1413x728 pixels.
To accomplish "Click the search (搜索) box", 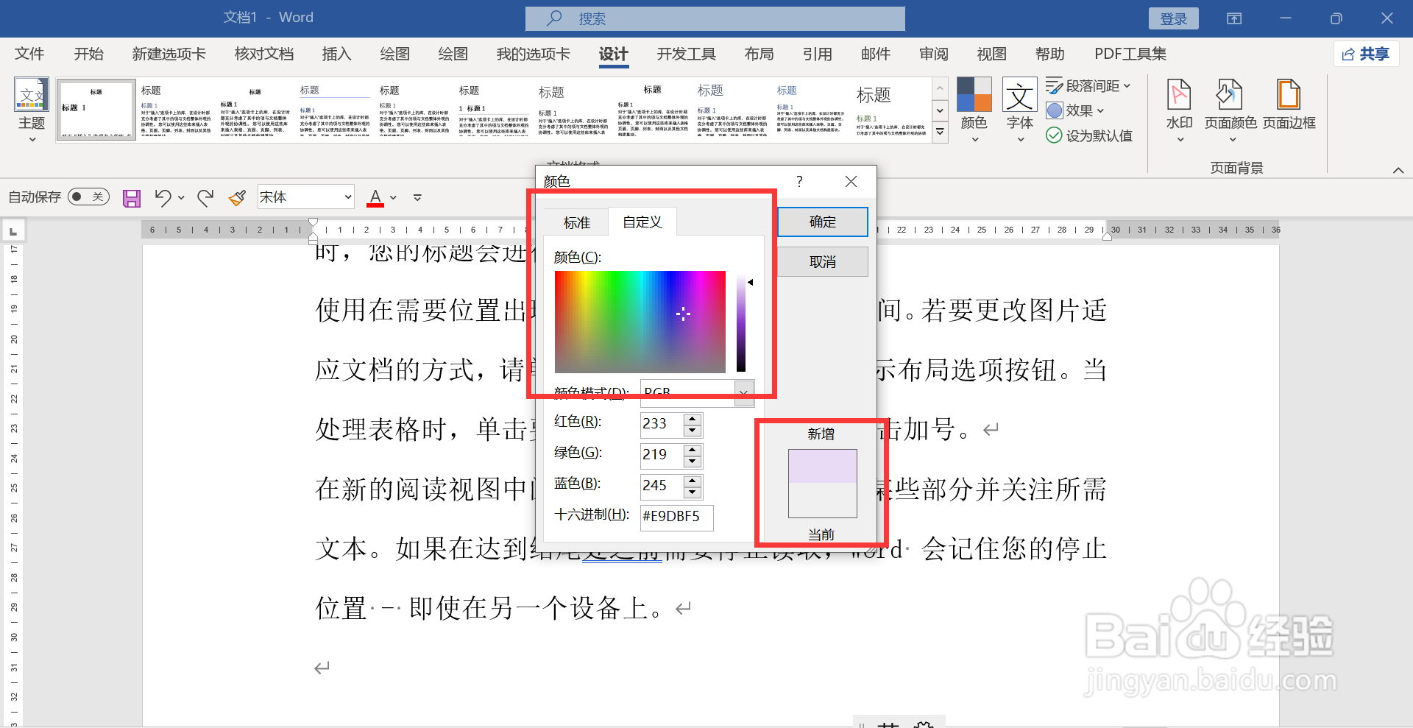I will [x=715, y=18].
